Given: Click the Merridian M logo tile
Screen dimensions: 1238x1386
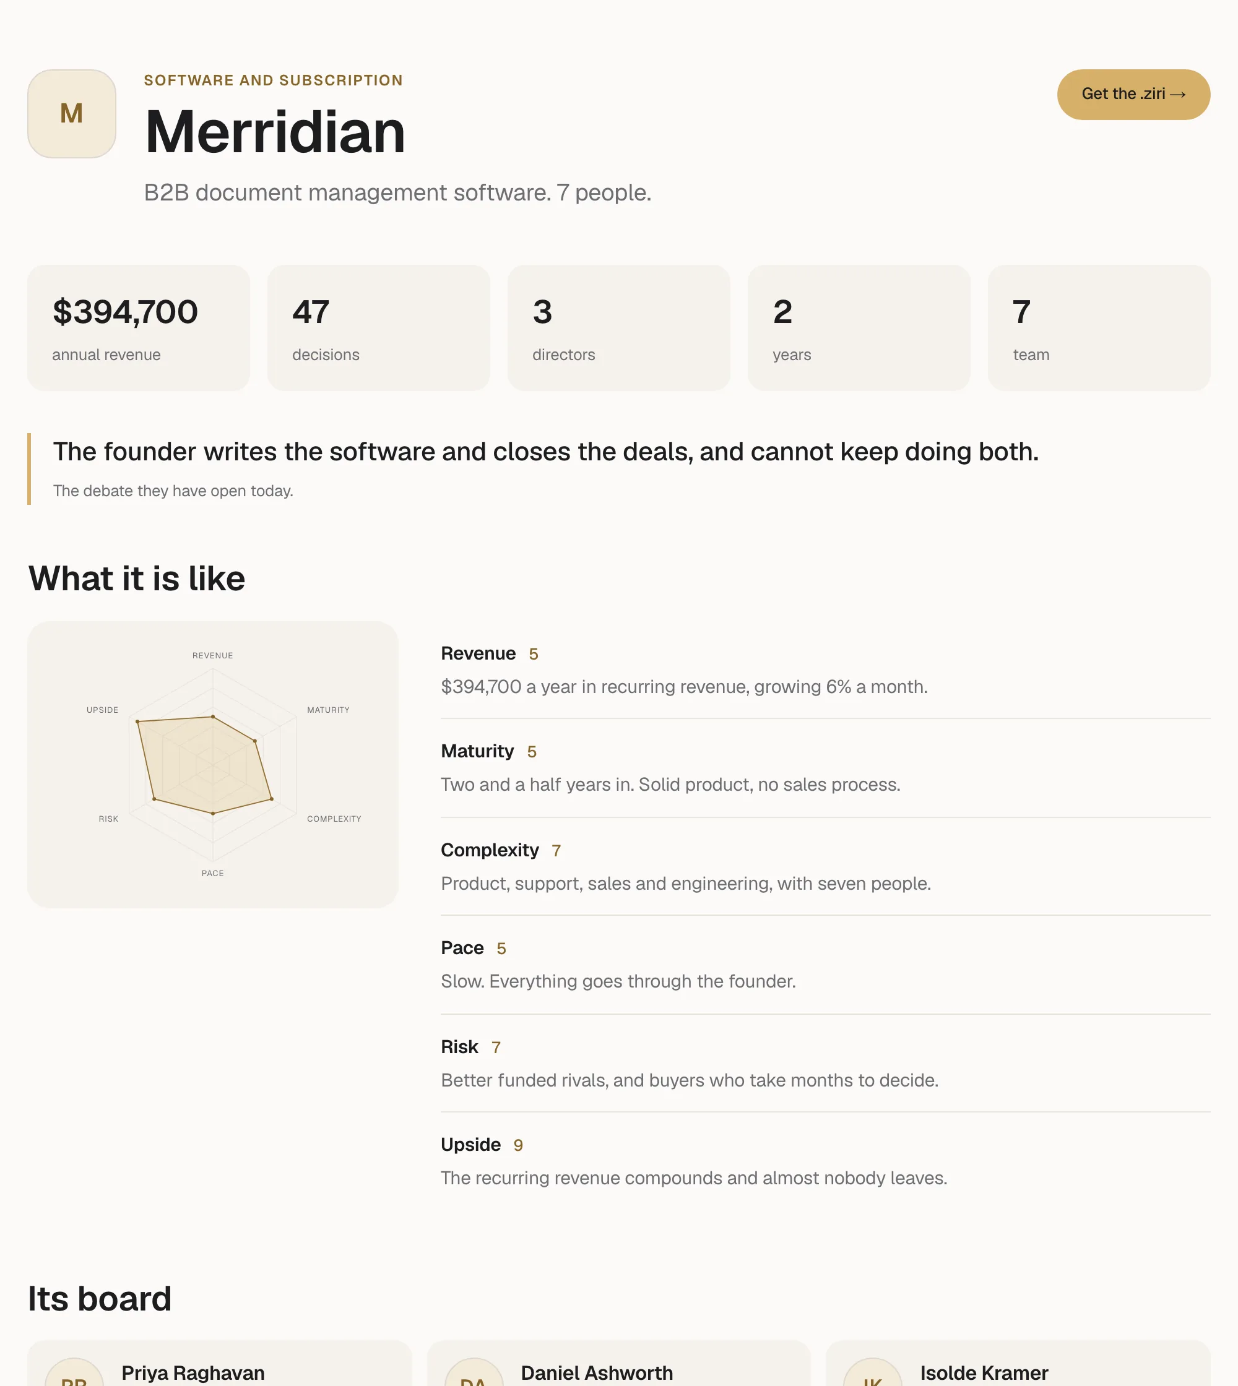Looking at the screenshot, I should 71,114.
